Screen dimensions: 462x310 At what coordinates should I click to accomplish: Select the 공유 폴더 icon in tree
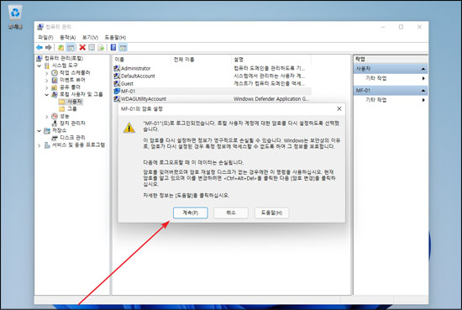[x=55, y=87]
